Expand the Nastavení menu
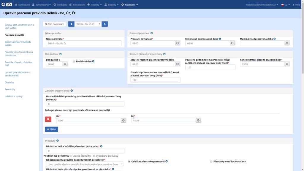The width and height of the screenshot is (304, 171). (129, 5)
